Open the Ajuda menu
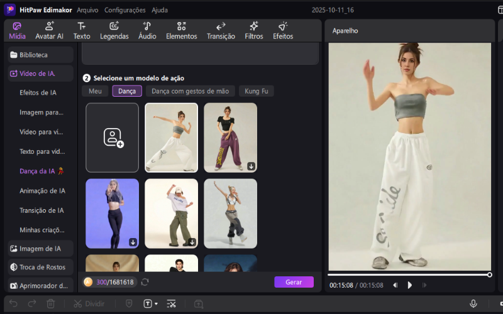503x314 pixels. click(x=160, y=10)
